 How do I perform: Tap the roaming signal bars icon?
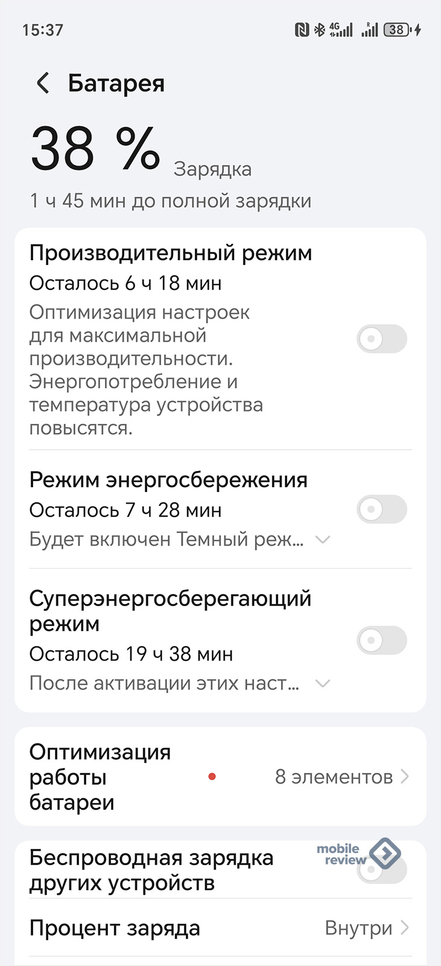tap(369, 30)
